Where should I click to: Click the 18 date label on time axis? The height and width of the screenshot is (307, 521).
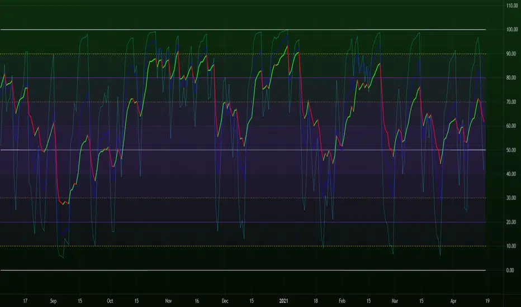click(x=315, y=301)
